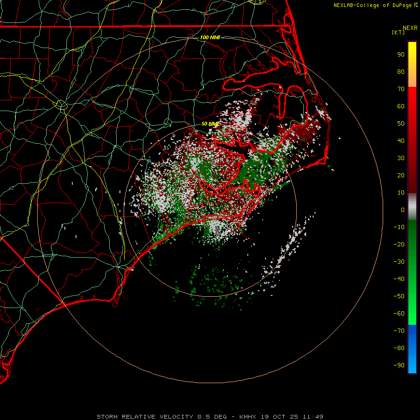This screenshot has width=420, height=420.
Task: Select the 0 value on velocity scale
Action: pyautogui.click(x=403, y=210)
